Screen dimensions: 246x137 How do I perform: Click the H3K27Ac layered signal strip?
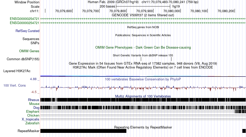[143, 76]
